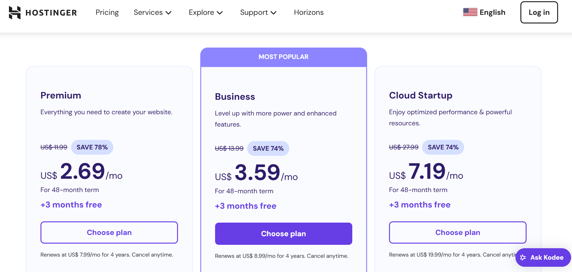Click 'Renews at US$ 8.99/mo' note
572x272 pixels.
282,256
